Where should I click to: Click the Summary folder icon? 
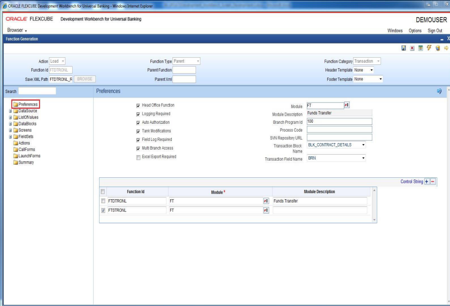coord(15,162)
